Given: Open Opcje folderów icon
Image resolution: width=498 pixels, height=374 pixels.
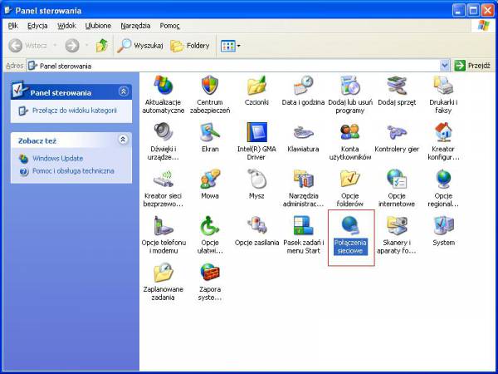Looking at the screenshot, I should click(x=349, y=179).
